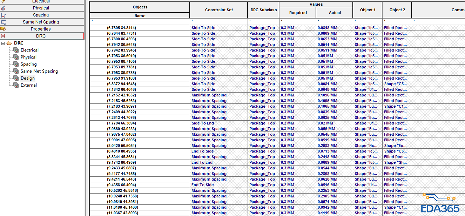Click the Design worksheet grid icon in tree

point(16,78)
